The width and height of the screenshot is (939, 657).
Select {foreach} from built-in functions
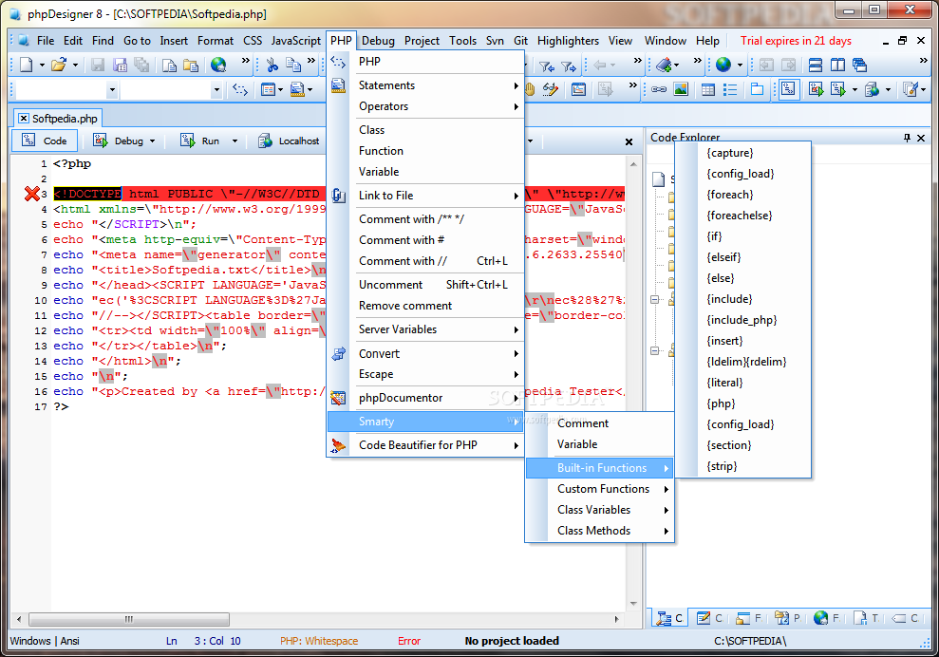729,195
